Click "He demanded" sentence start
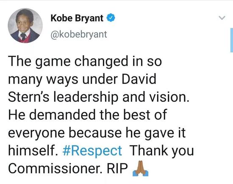This screenshot has width=233, height=184. point(52,115)
